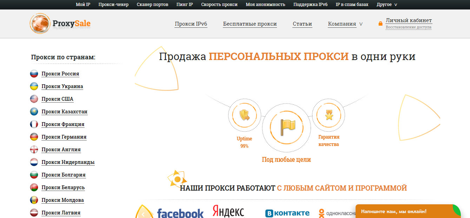Click the Uptime 99% shield icon
Image resolution: width=470 pixels, height=218 pixels.
[x=244, y=115]
